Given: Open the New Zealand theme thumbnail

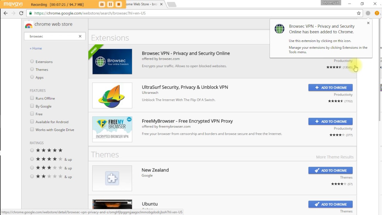Looking at the screenshot, I should [112, 178].
